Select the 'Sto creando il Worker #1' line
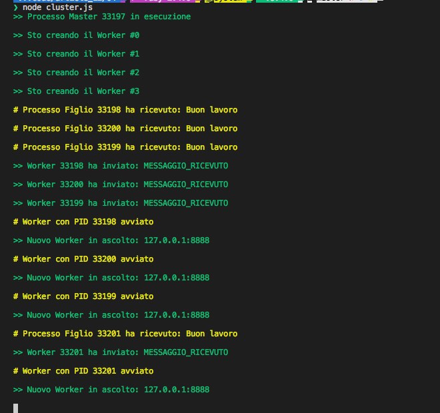Screen dimensions: 440x413 click(76, 54)
